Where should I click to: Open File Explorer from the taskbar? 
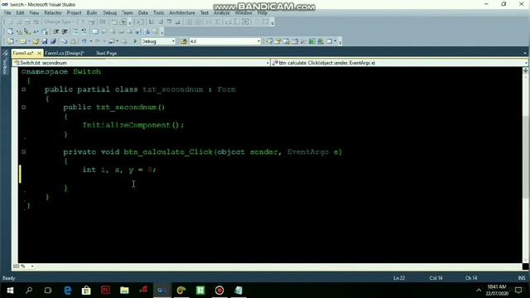coord(124,291)
